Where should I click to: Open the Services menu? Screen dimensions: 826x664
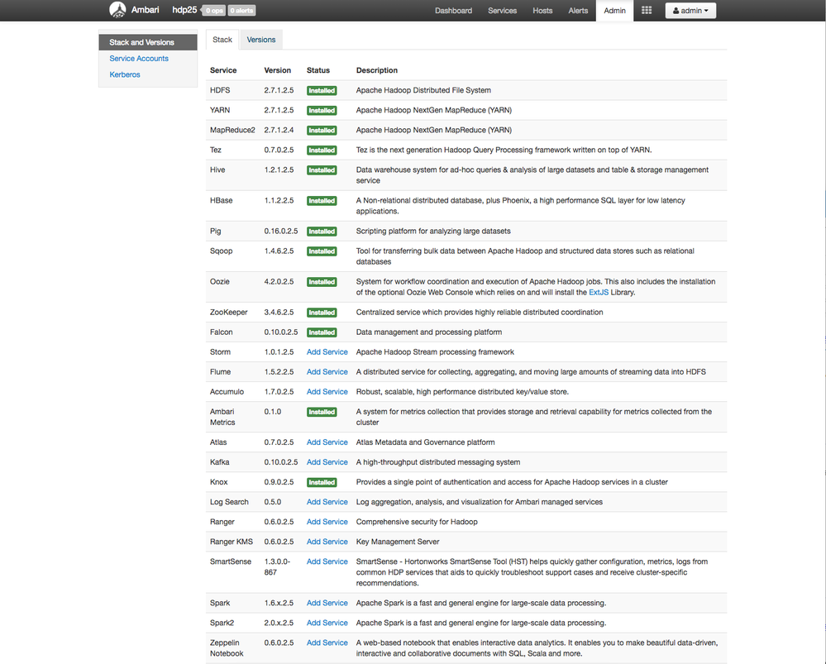point(502,11)
